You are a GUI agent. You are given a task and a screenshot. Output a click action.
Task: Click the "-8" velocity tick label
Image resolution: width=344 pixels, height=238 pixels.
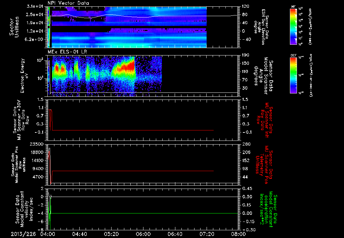click(41, 230)
